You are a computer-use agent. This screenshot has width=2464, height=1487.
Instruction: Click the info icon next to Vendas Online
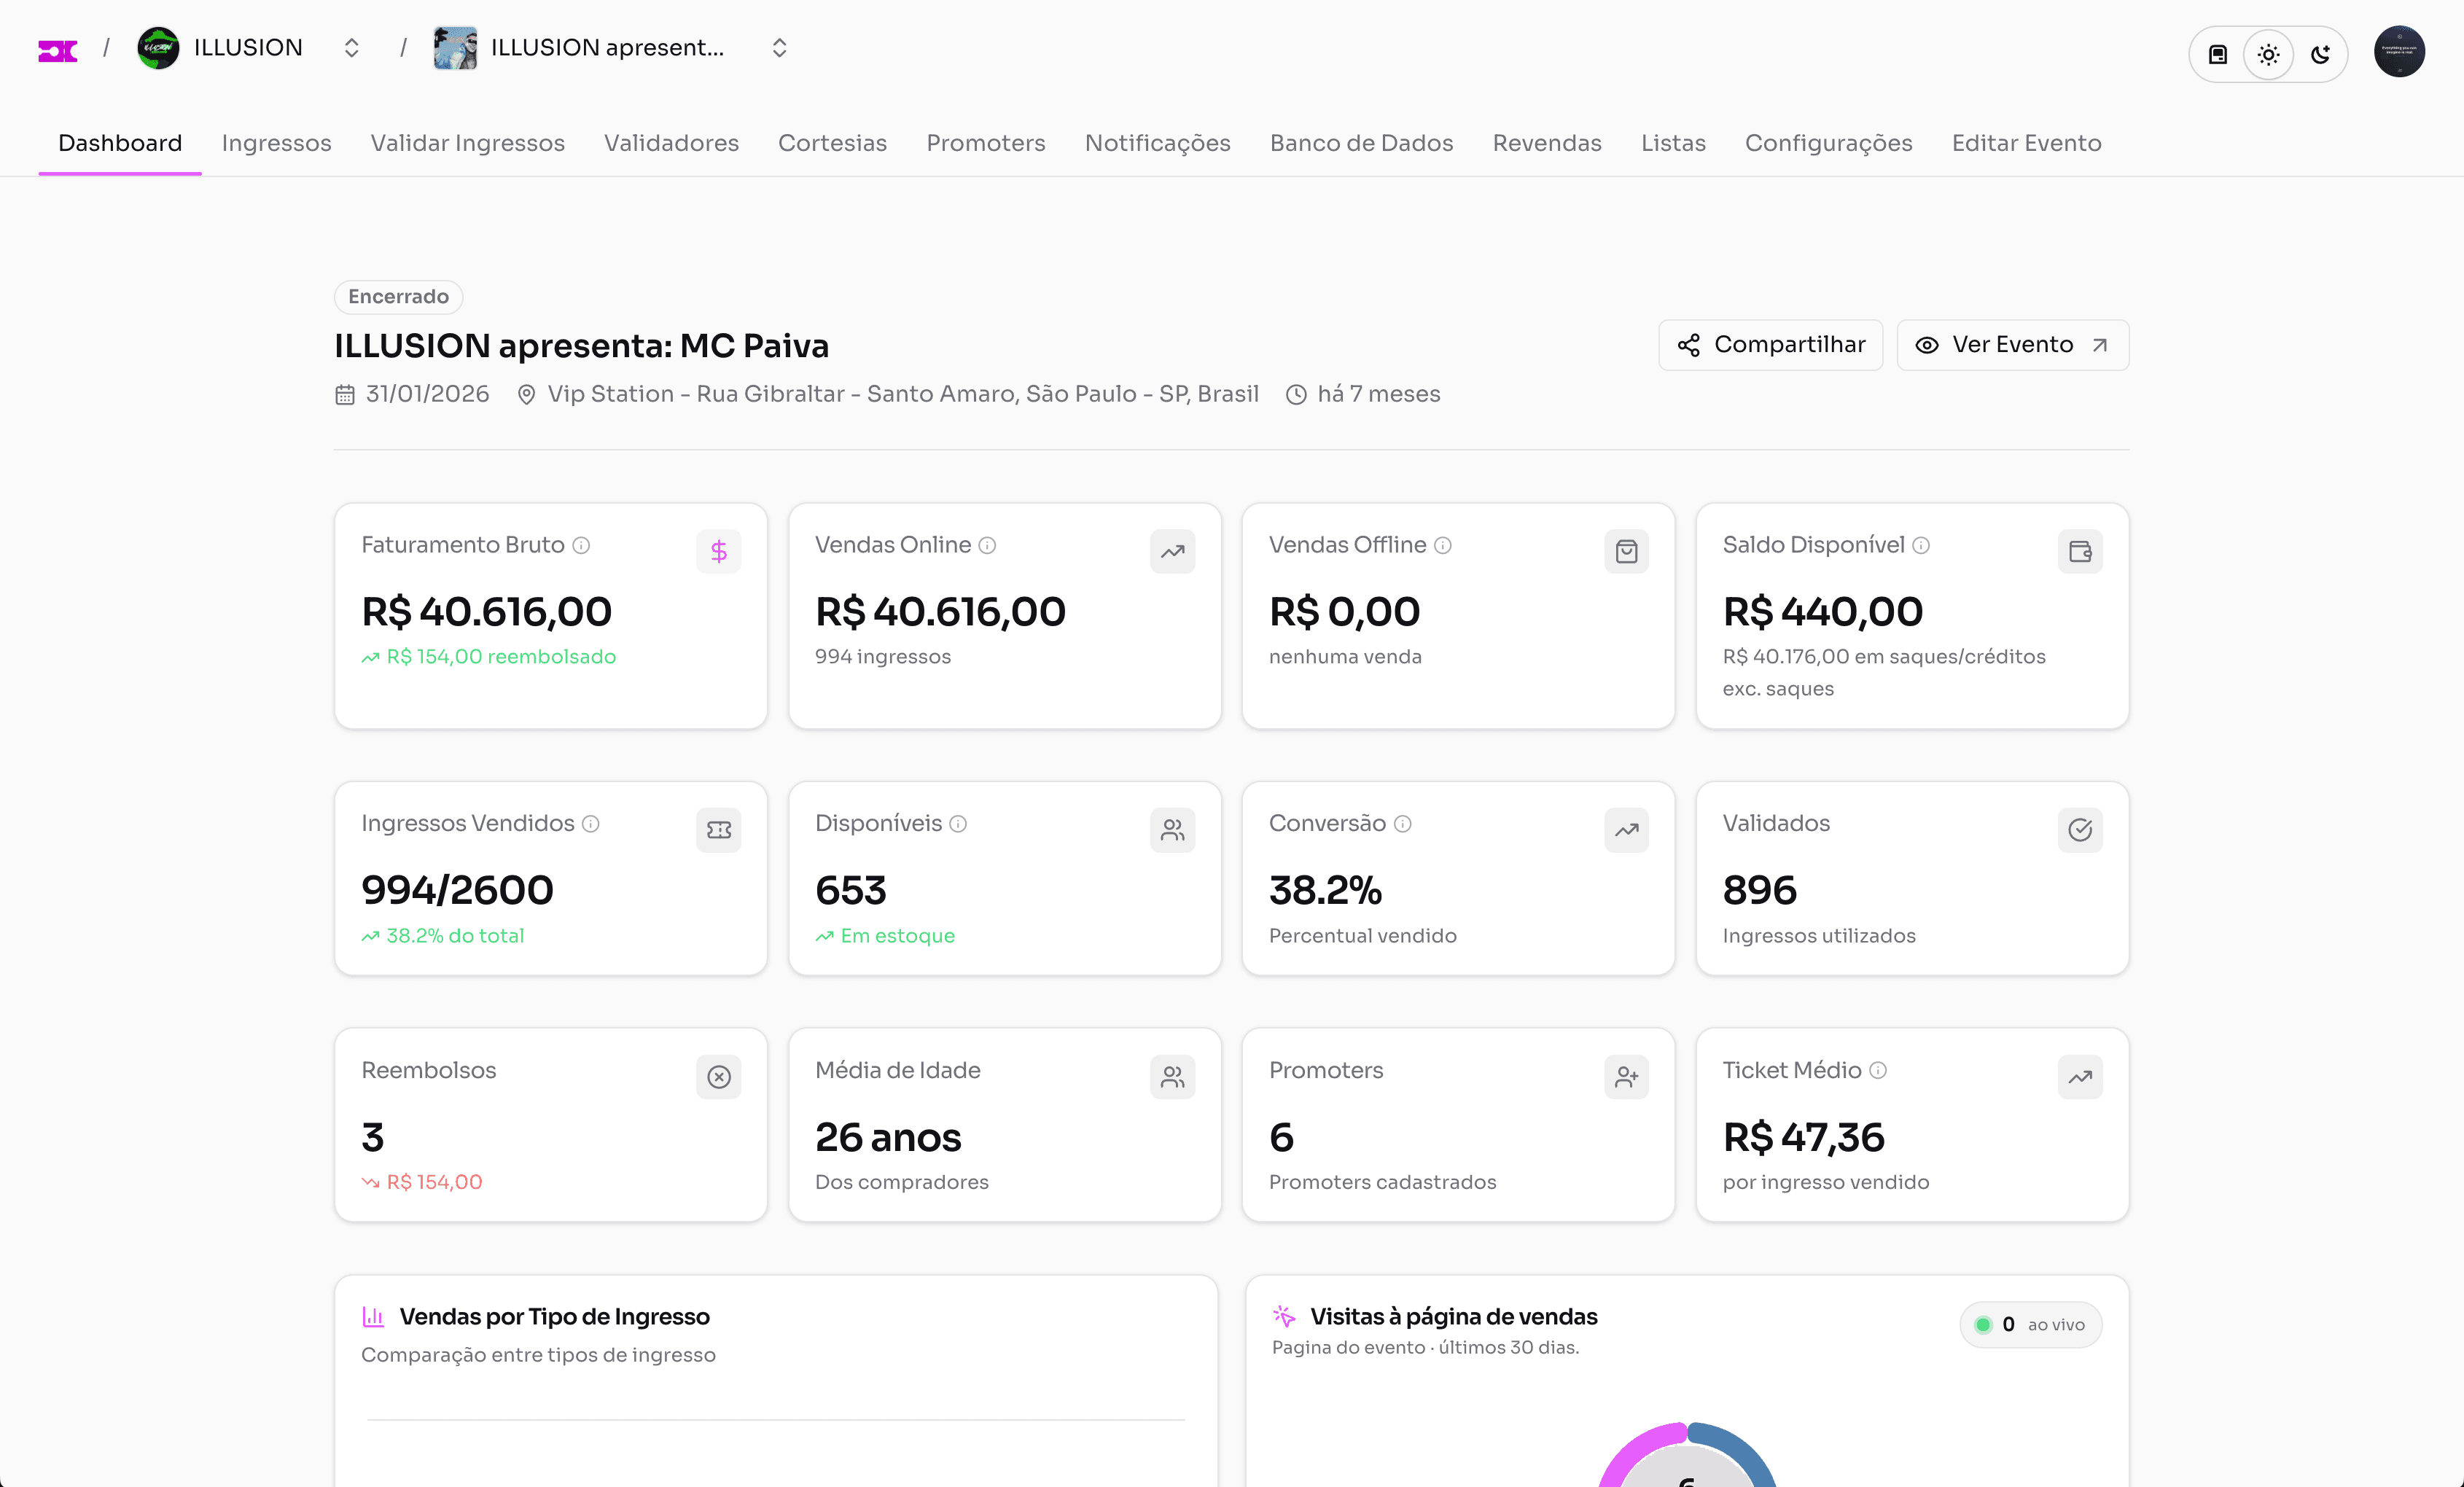click(987, 545)
